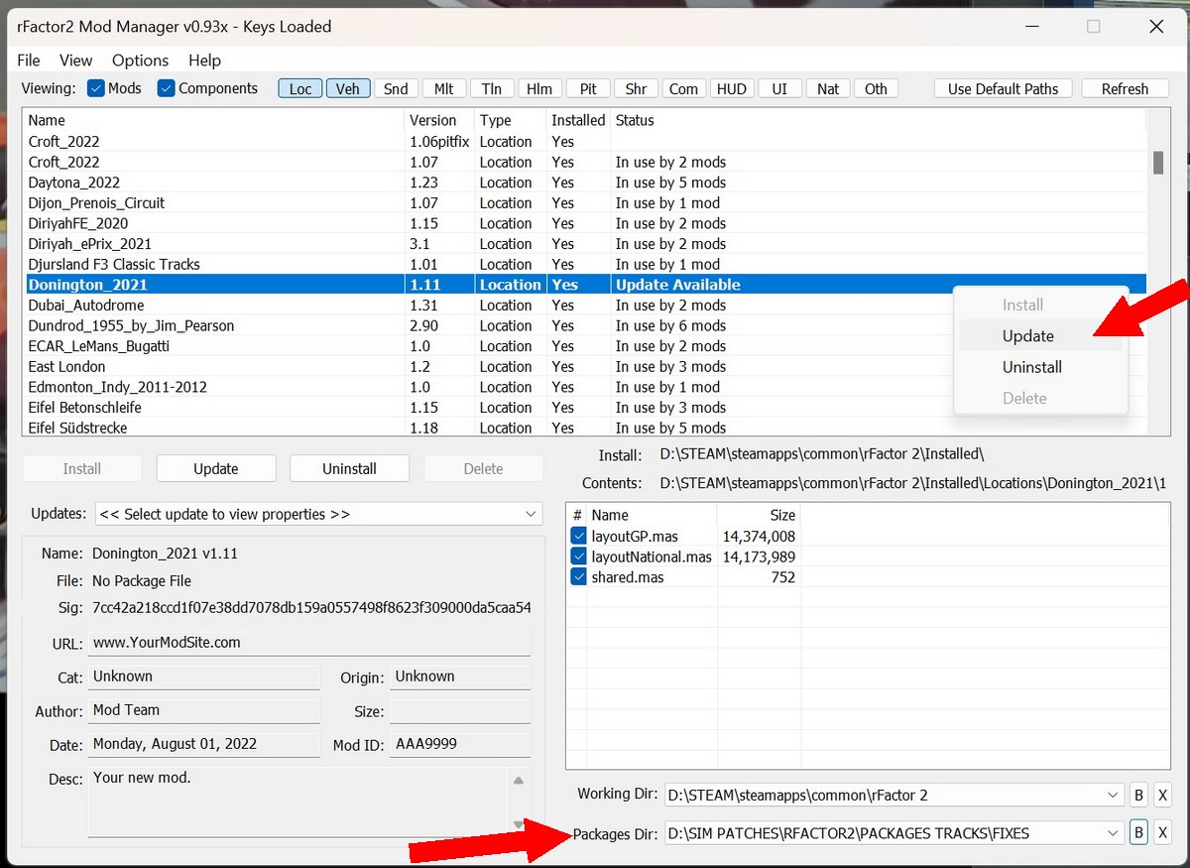Select the Croft_2022 version 1.06pitfix row
The height and width of the screenshot is (868, 1190).
[585, 142]
